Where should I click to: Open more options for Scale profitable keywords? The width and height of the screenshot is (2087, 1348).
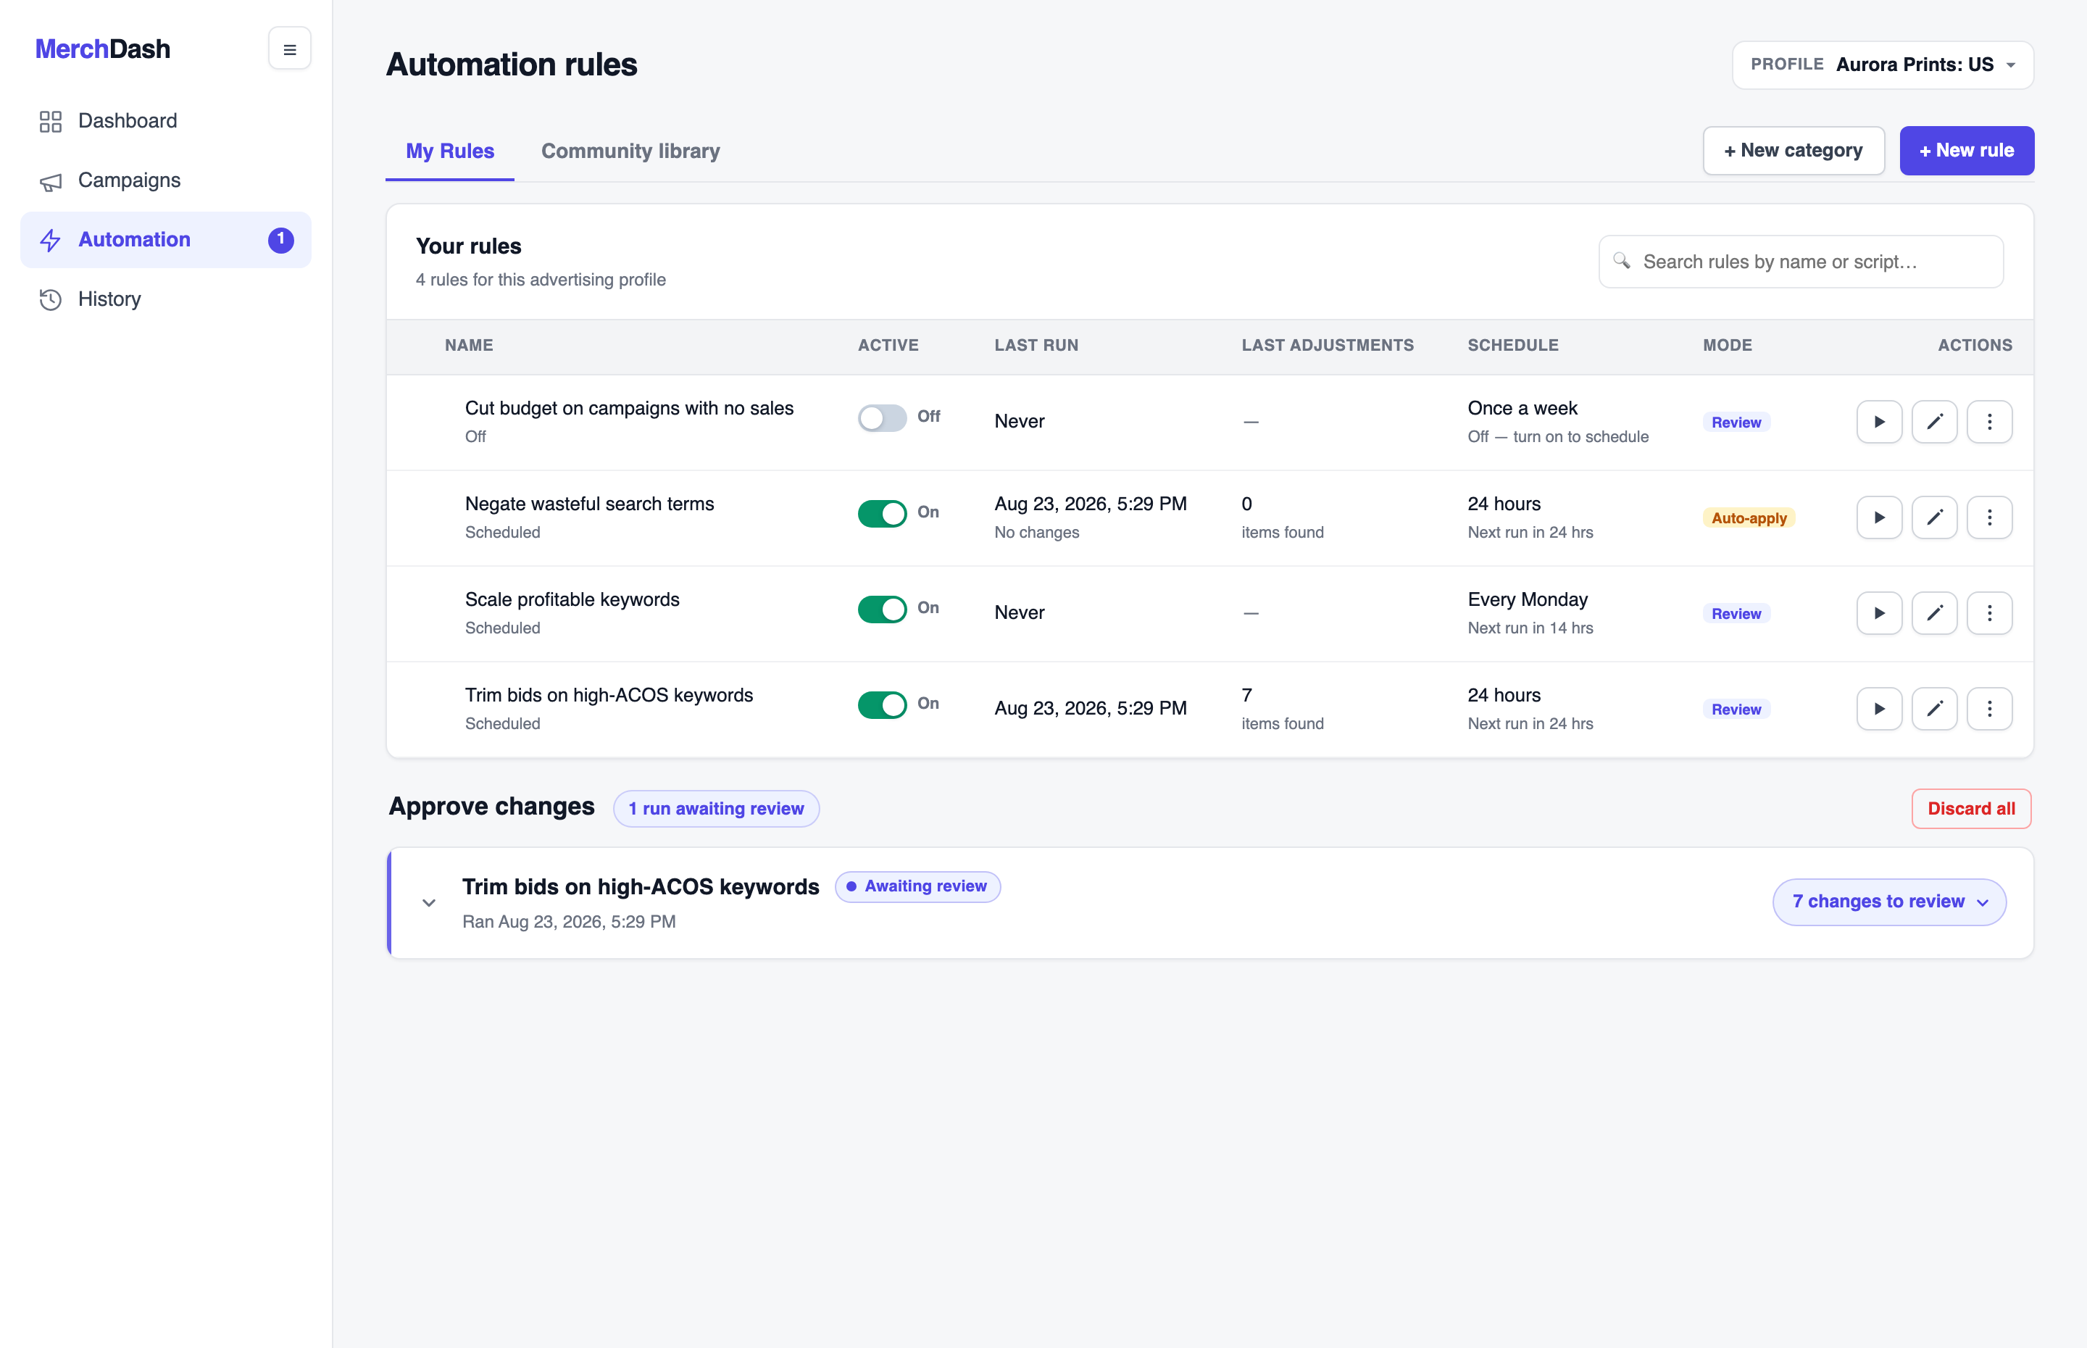pyautogui.click(x=1989, y=612)
